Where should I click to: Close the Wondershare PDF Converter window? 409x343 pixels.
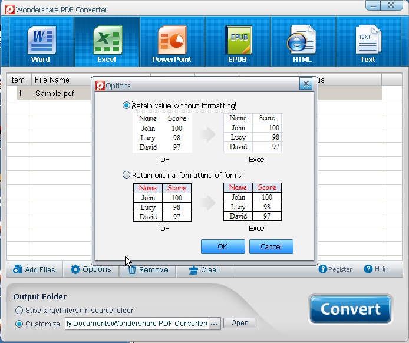pyautogui.click(x=391, y=5)
